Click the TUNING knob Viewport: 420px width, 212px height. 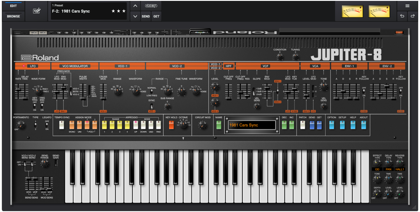coord(295,57)
